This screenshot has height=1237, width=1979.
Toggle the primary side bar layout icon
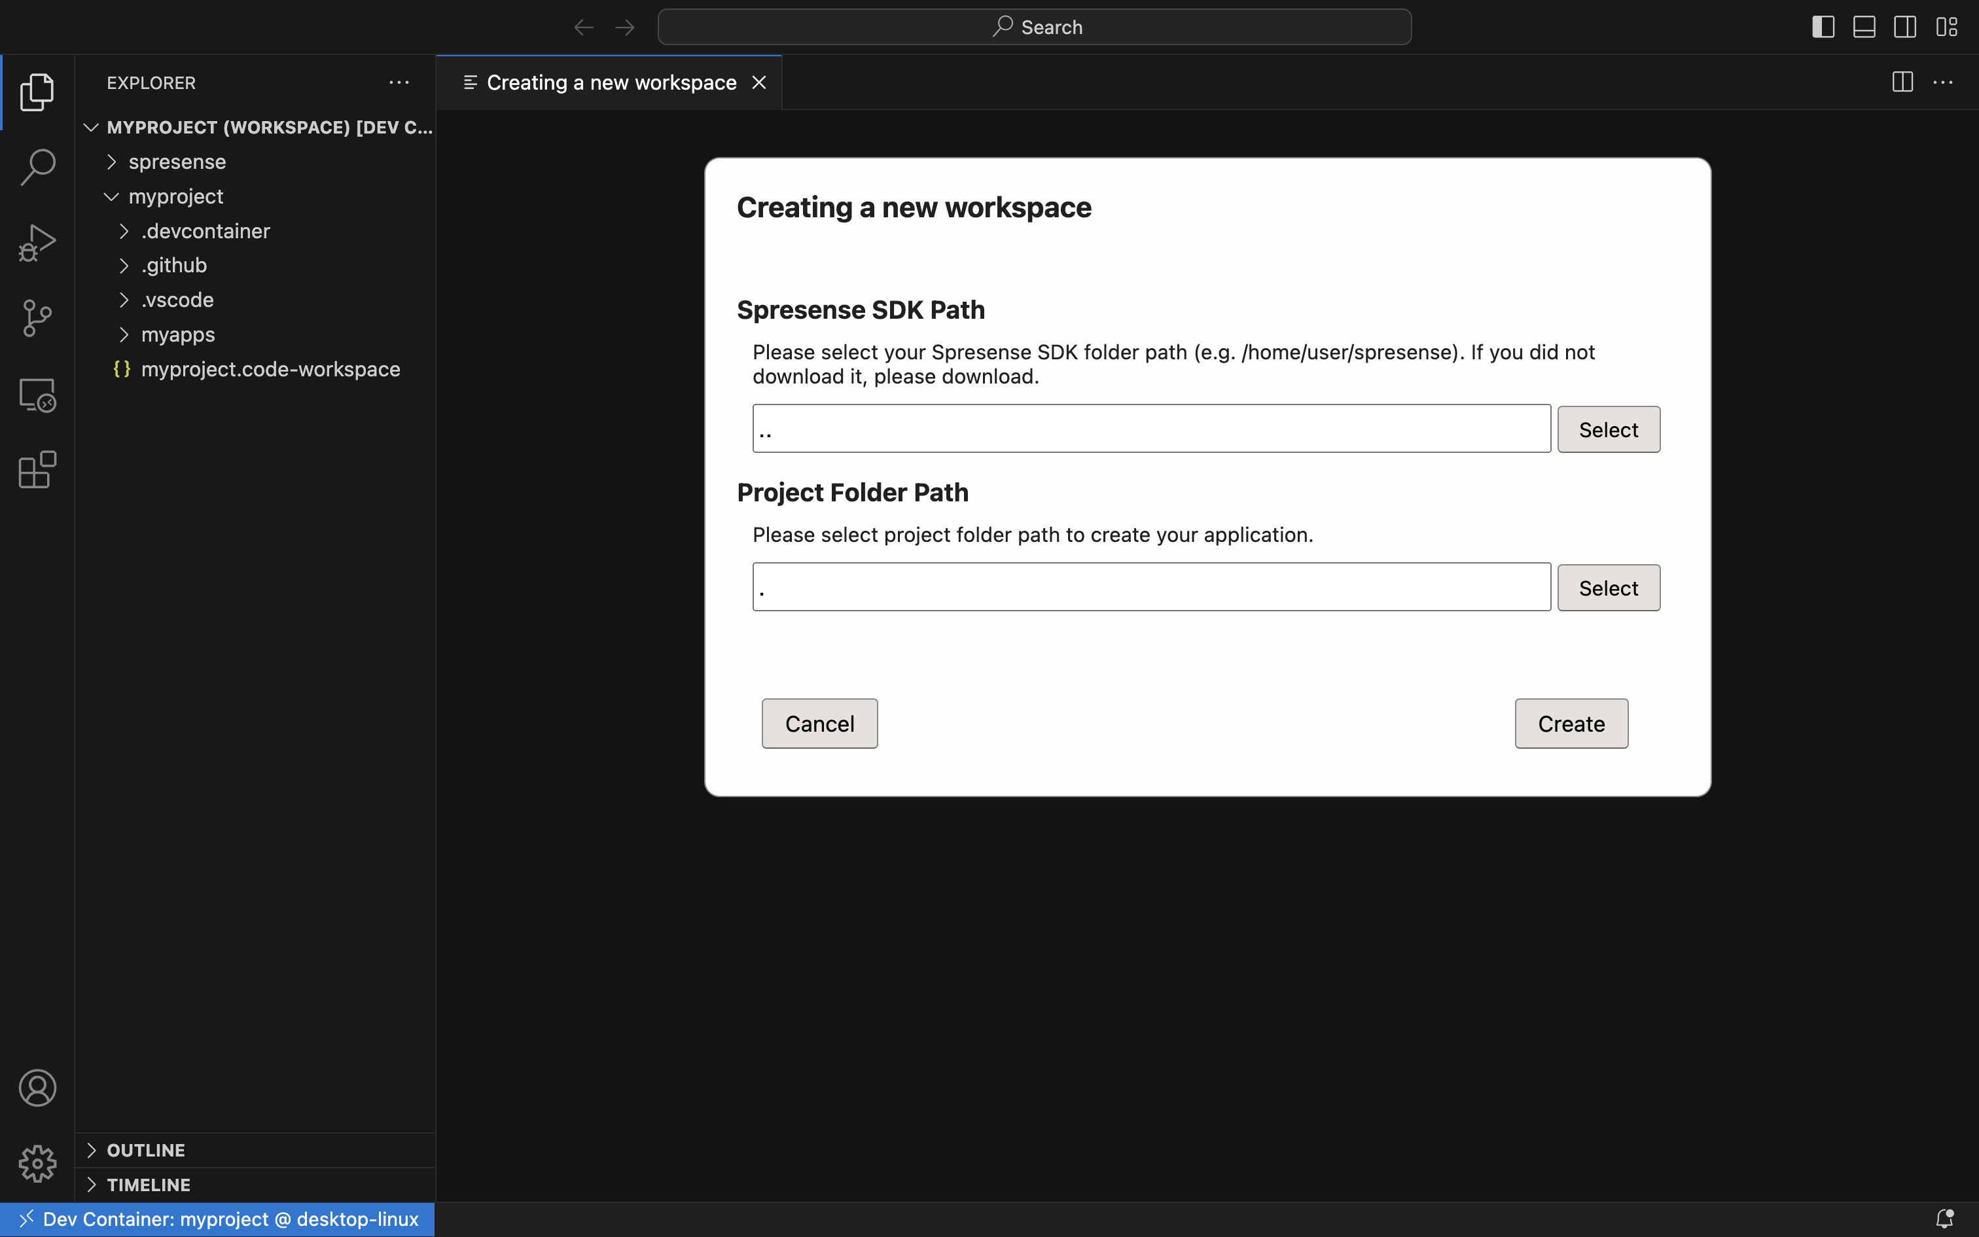click(1823, 27)
